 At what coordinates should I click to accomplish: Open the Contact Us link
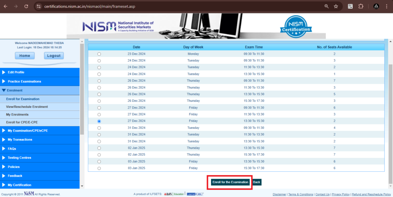click(322, 194)
